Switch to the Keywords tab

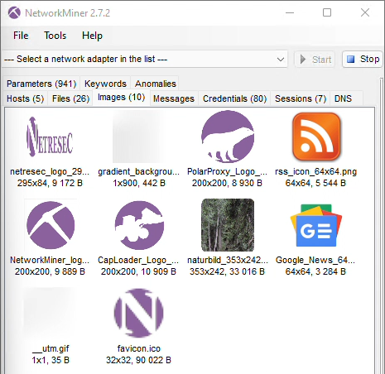click(105, 84)
